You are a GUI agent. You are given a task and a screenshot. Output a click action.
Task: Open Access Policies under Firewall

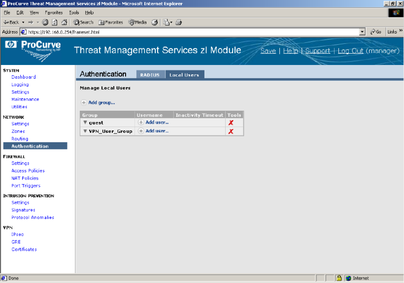point(28,171)
